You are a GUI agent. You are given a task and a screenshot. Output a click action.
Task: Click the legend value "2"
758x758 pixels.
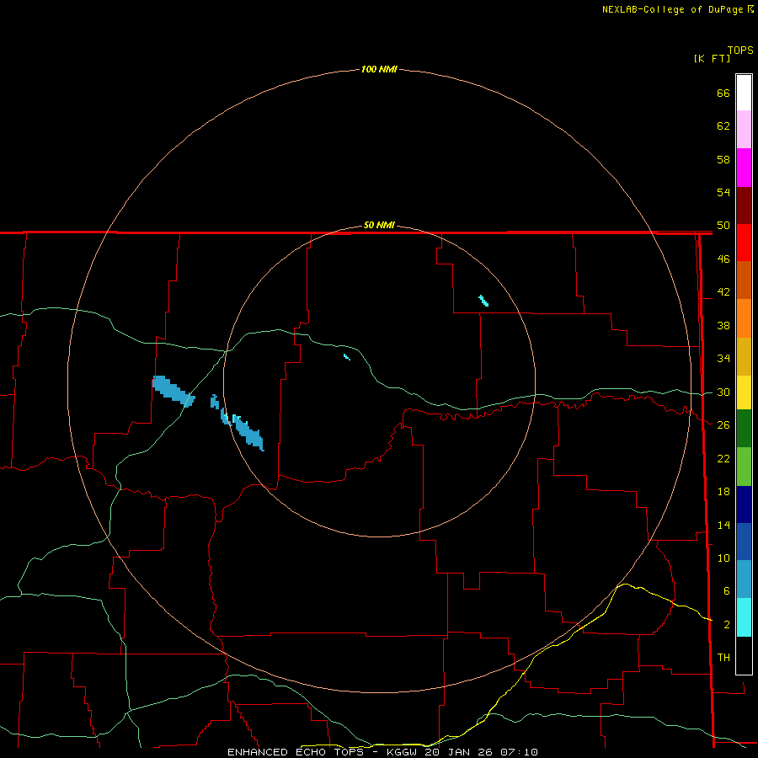point(726,625)
